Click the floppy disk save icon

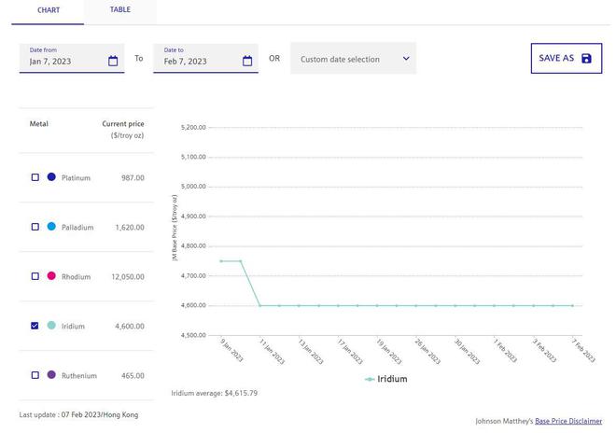click(586, 59)
